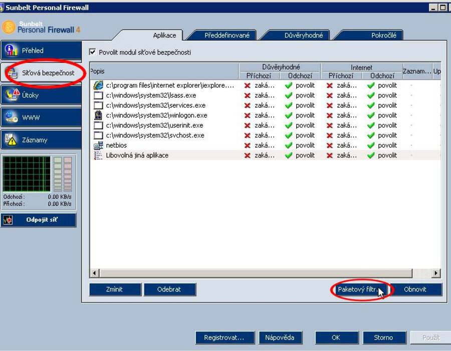The height and width of the screenshot is (351, 451).
Task: Click red X for lsass.exe Internet incoming
Action: 330,95
